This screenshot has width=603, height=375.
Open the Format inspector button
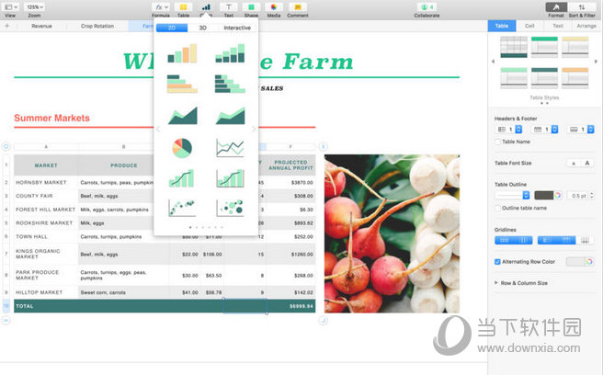click(556, 7)
